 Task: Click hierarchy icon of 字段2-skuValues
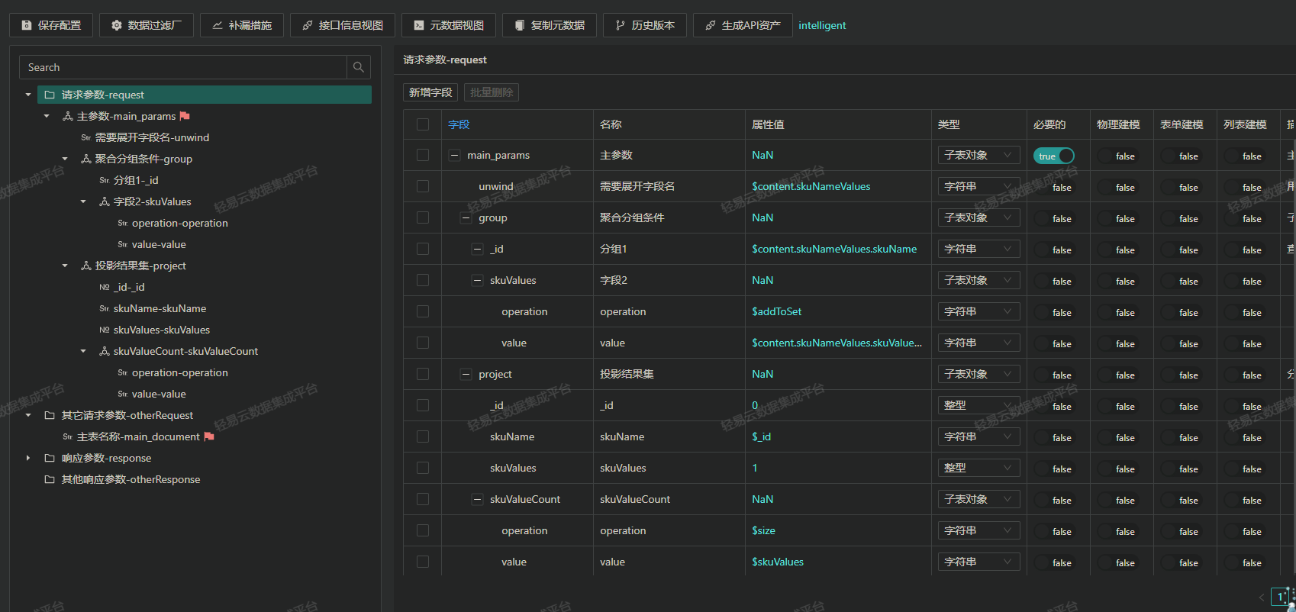pyautogui.click(x=105, y=201)
